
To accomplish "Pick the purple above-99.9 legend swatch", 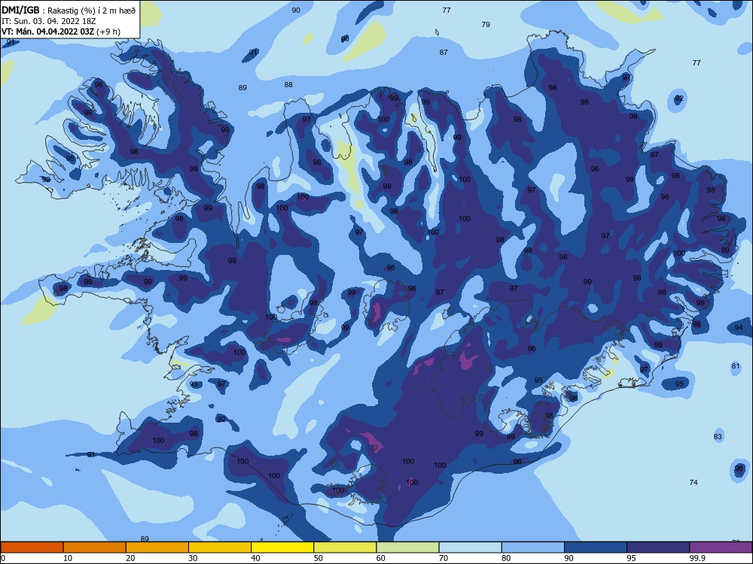I will point(721,547).
